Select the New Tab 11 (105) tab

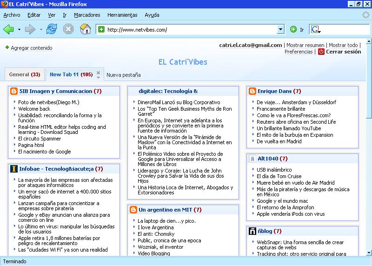(71, 74)
